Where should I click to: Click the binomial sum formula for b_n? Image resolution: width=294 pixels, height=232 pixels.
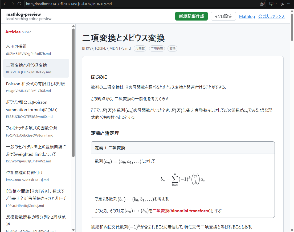point(183,180)
